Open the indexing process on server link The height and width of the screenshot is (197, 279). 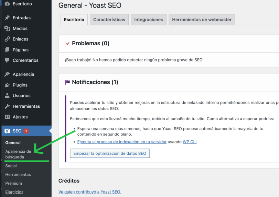(122, 142)
